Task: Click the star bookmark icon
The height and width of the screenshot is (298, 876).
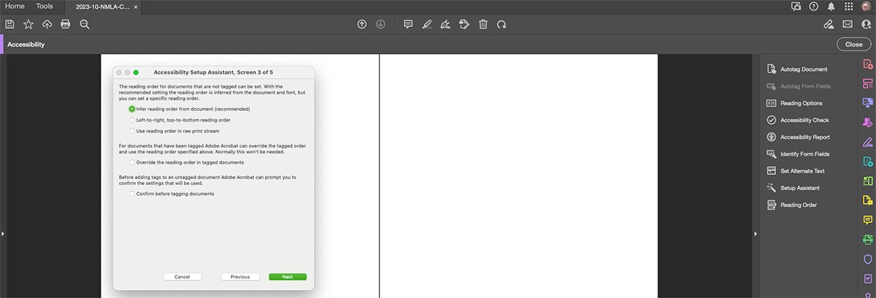Action: [x=28, y=24]
